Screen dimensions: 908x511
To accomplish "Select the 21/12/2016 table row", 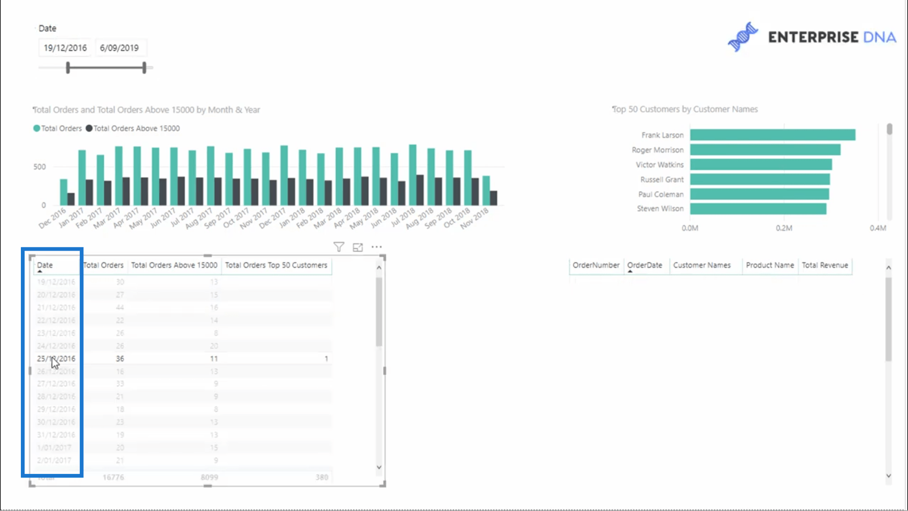I will click(x=183, y=308).
